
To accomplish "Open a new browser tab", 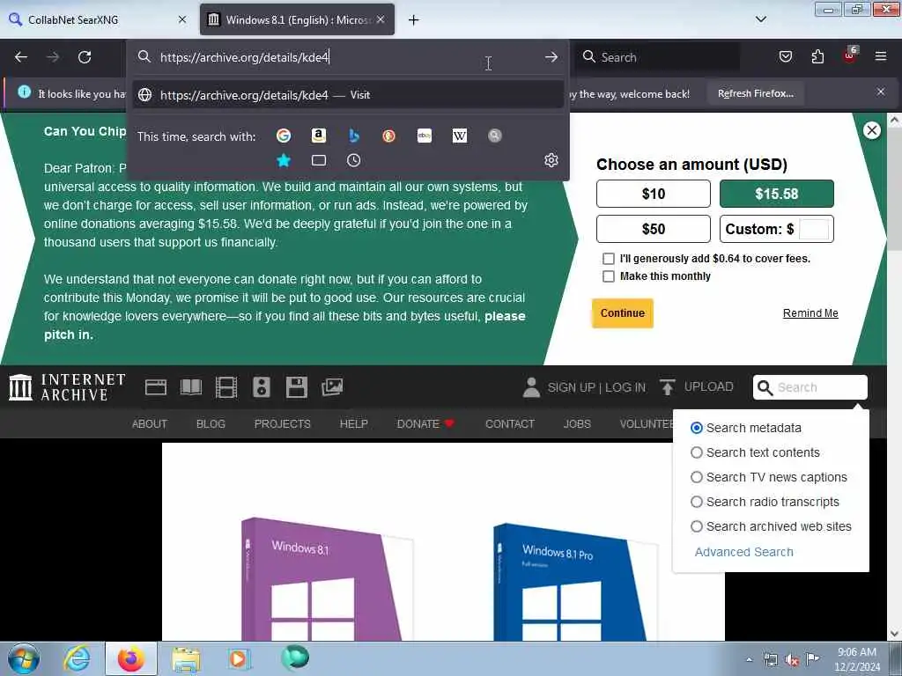I will point(413,20).
